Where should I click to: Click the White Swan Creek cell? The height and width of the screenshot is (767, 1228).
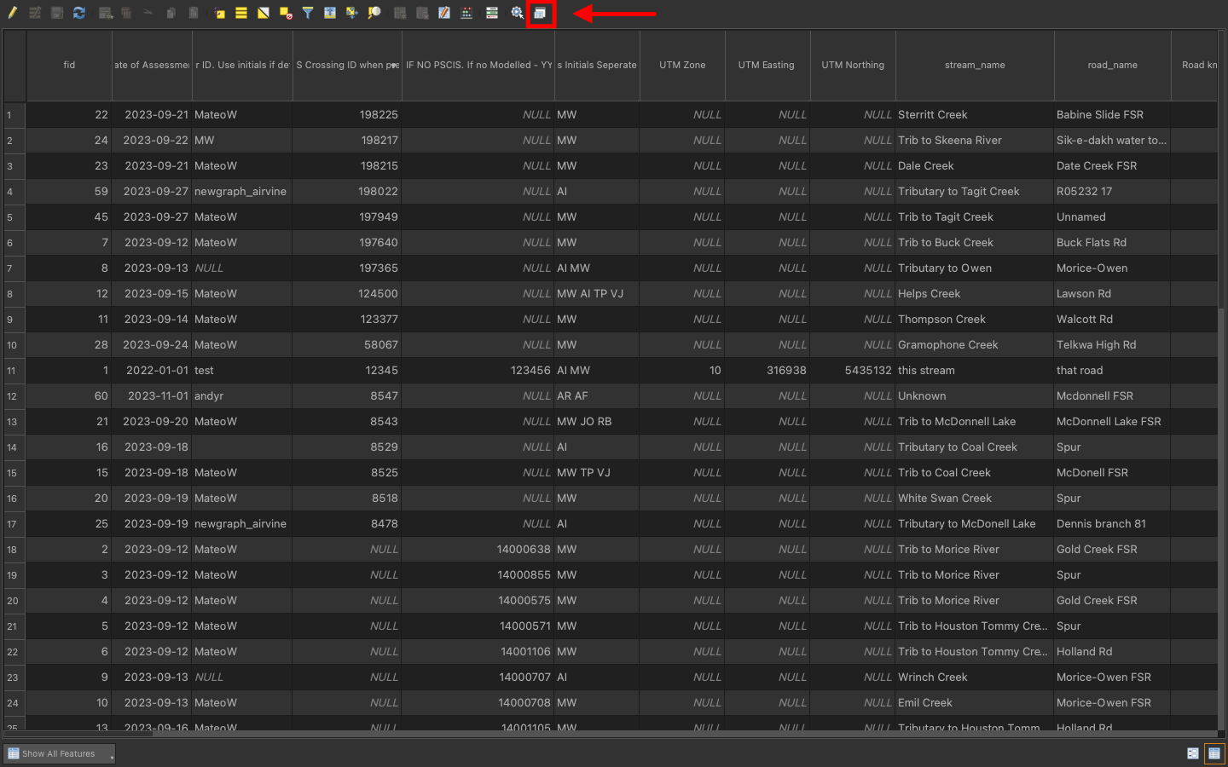click(x=975, y=499)
